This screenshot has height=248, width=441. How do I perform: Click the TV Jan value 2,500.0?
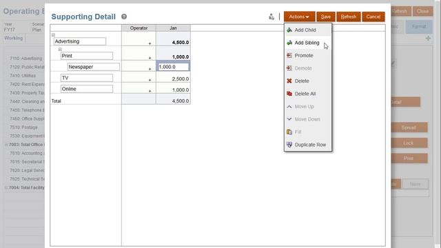173,77
